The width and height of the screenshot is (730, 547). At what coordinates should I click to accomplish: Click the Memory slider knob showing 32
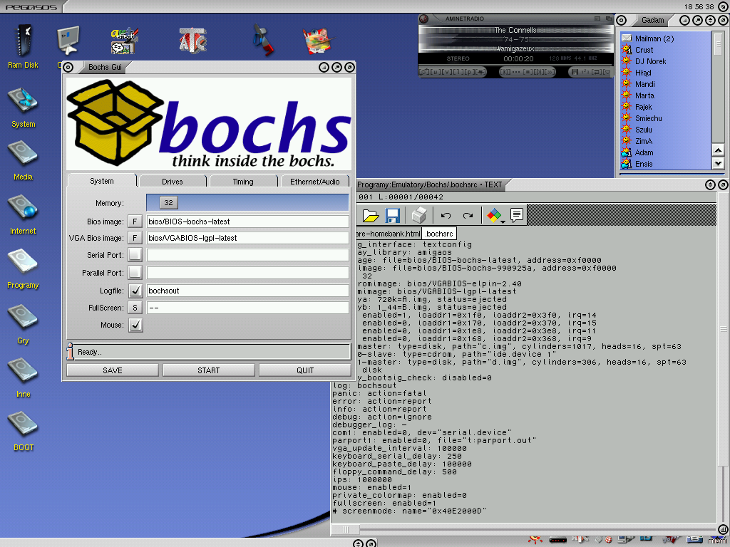click(168, 203)
